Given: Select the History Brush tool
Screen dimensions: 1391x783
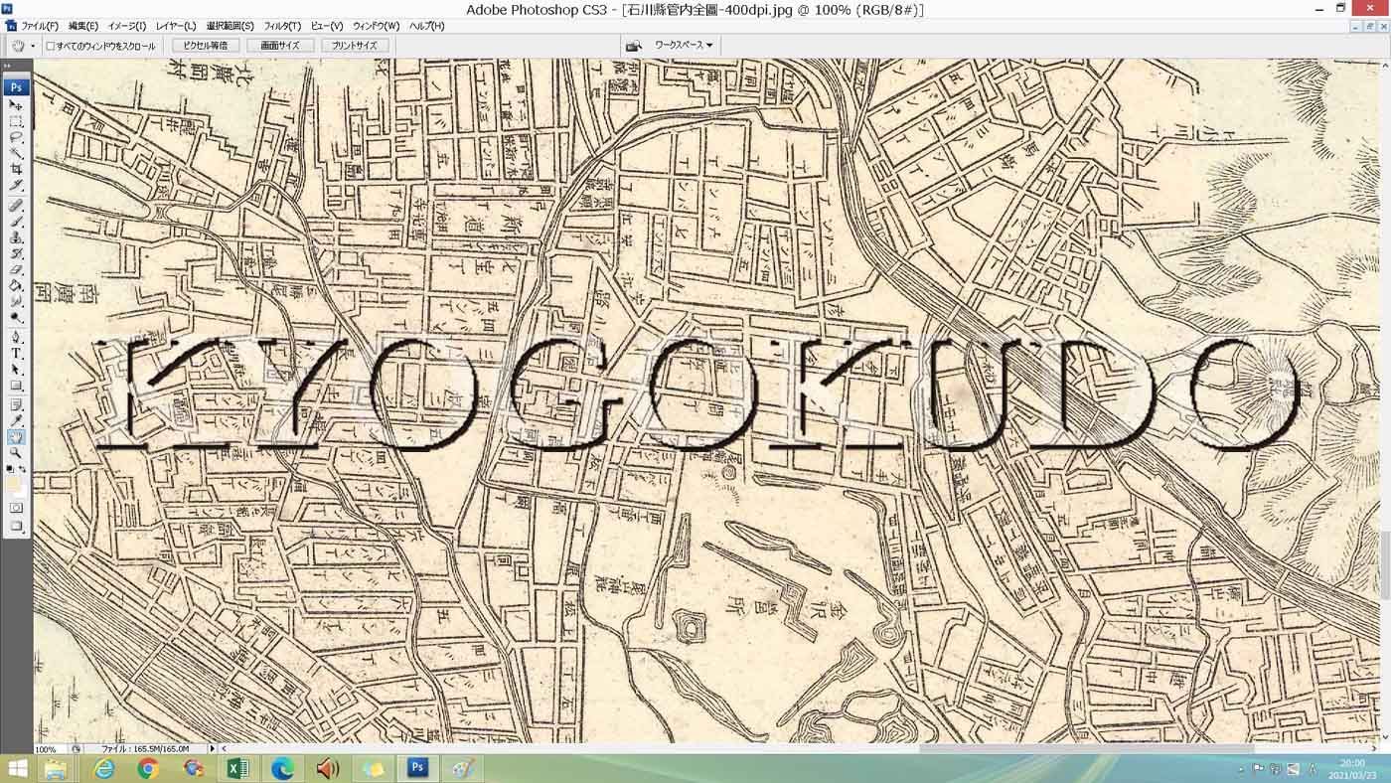Looking at the screenshot, I should tap(16, 253).
